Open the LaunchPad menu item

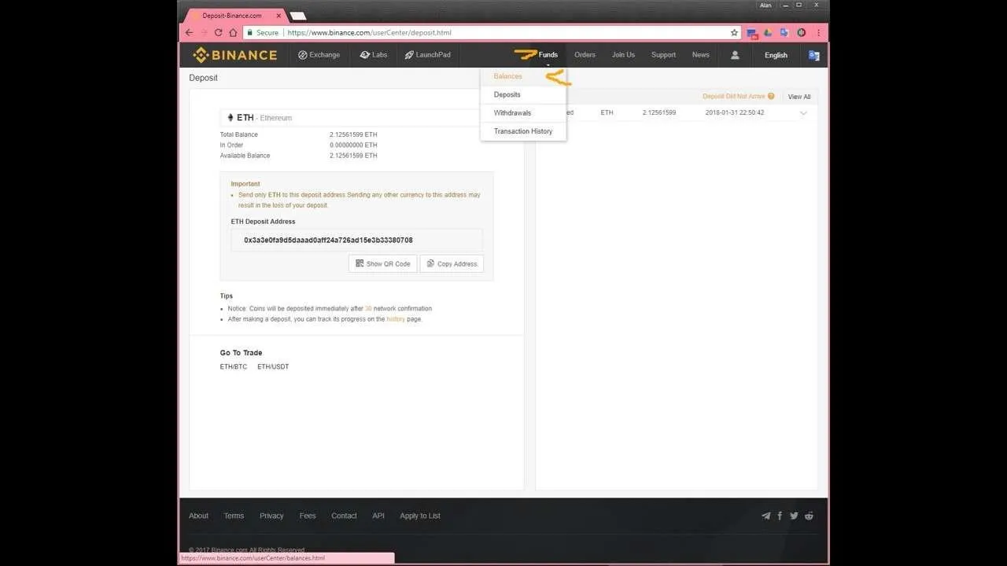pyautogui.click(x=427, y=55)
